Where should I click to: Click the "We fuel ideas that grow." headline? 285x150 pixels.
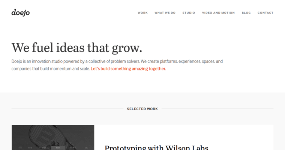(77, 48)
